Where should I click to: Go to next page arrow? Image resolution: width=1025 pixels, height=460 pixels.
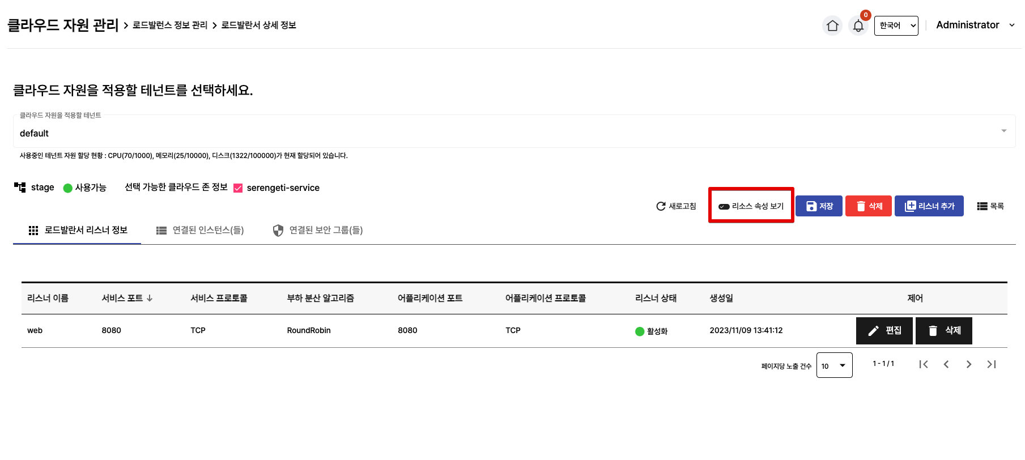pos(969,364)
